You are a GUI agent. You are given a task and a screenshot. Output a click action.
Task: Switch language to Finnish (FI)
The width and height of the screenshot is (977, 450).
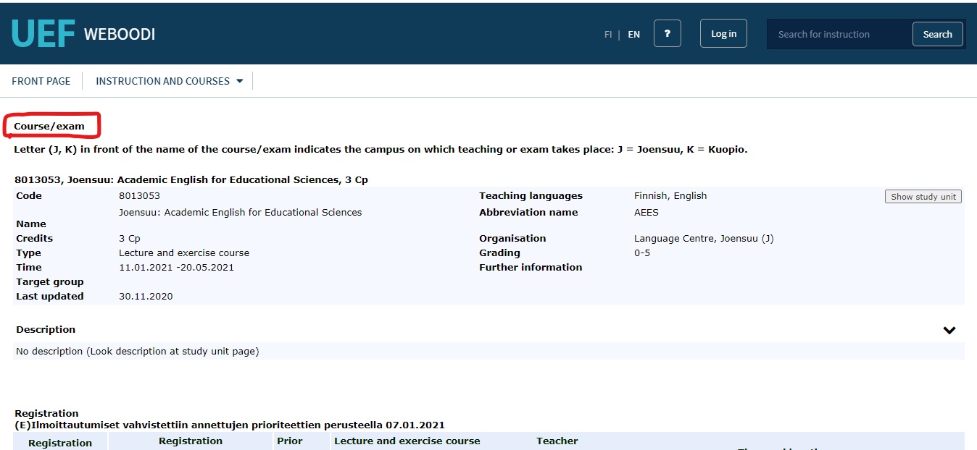click(x=608, y=35)
